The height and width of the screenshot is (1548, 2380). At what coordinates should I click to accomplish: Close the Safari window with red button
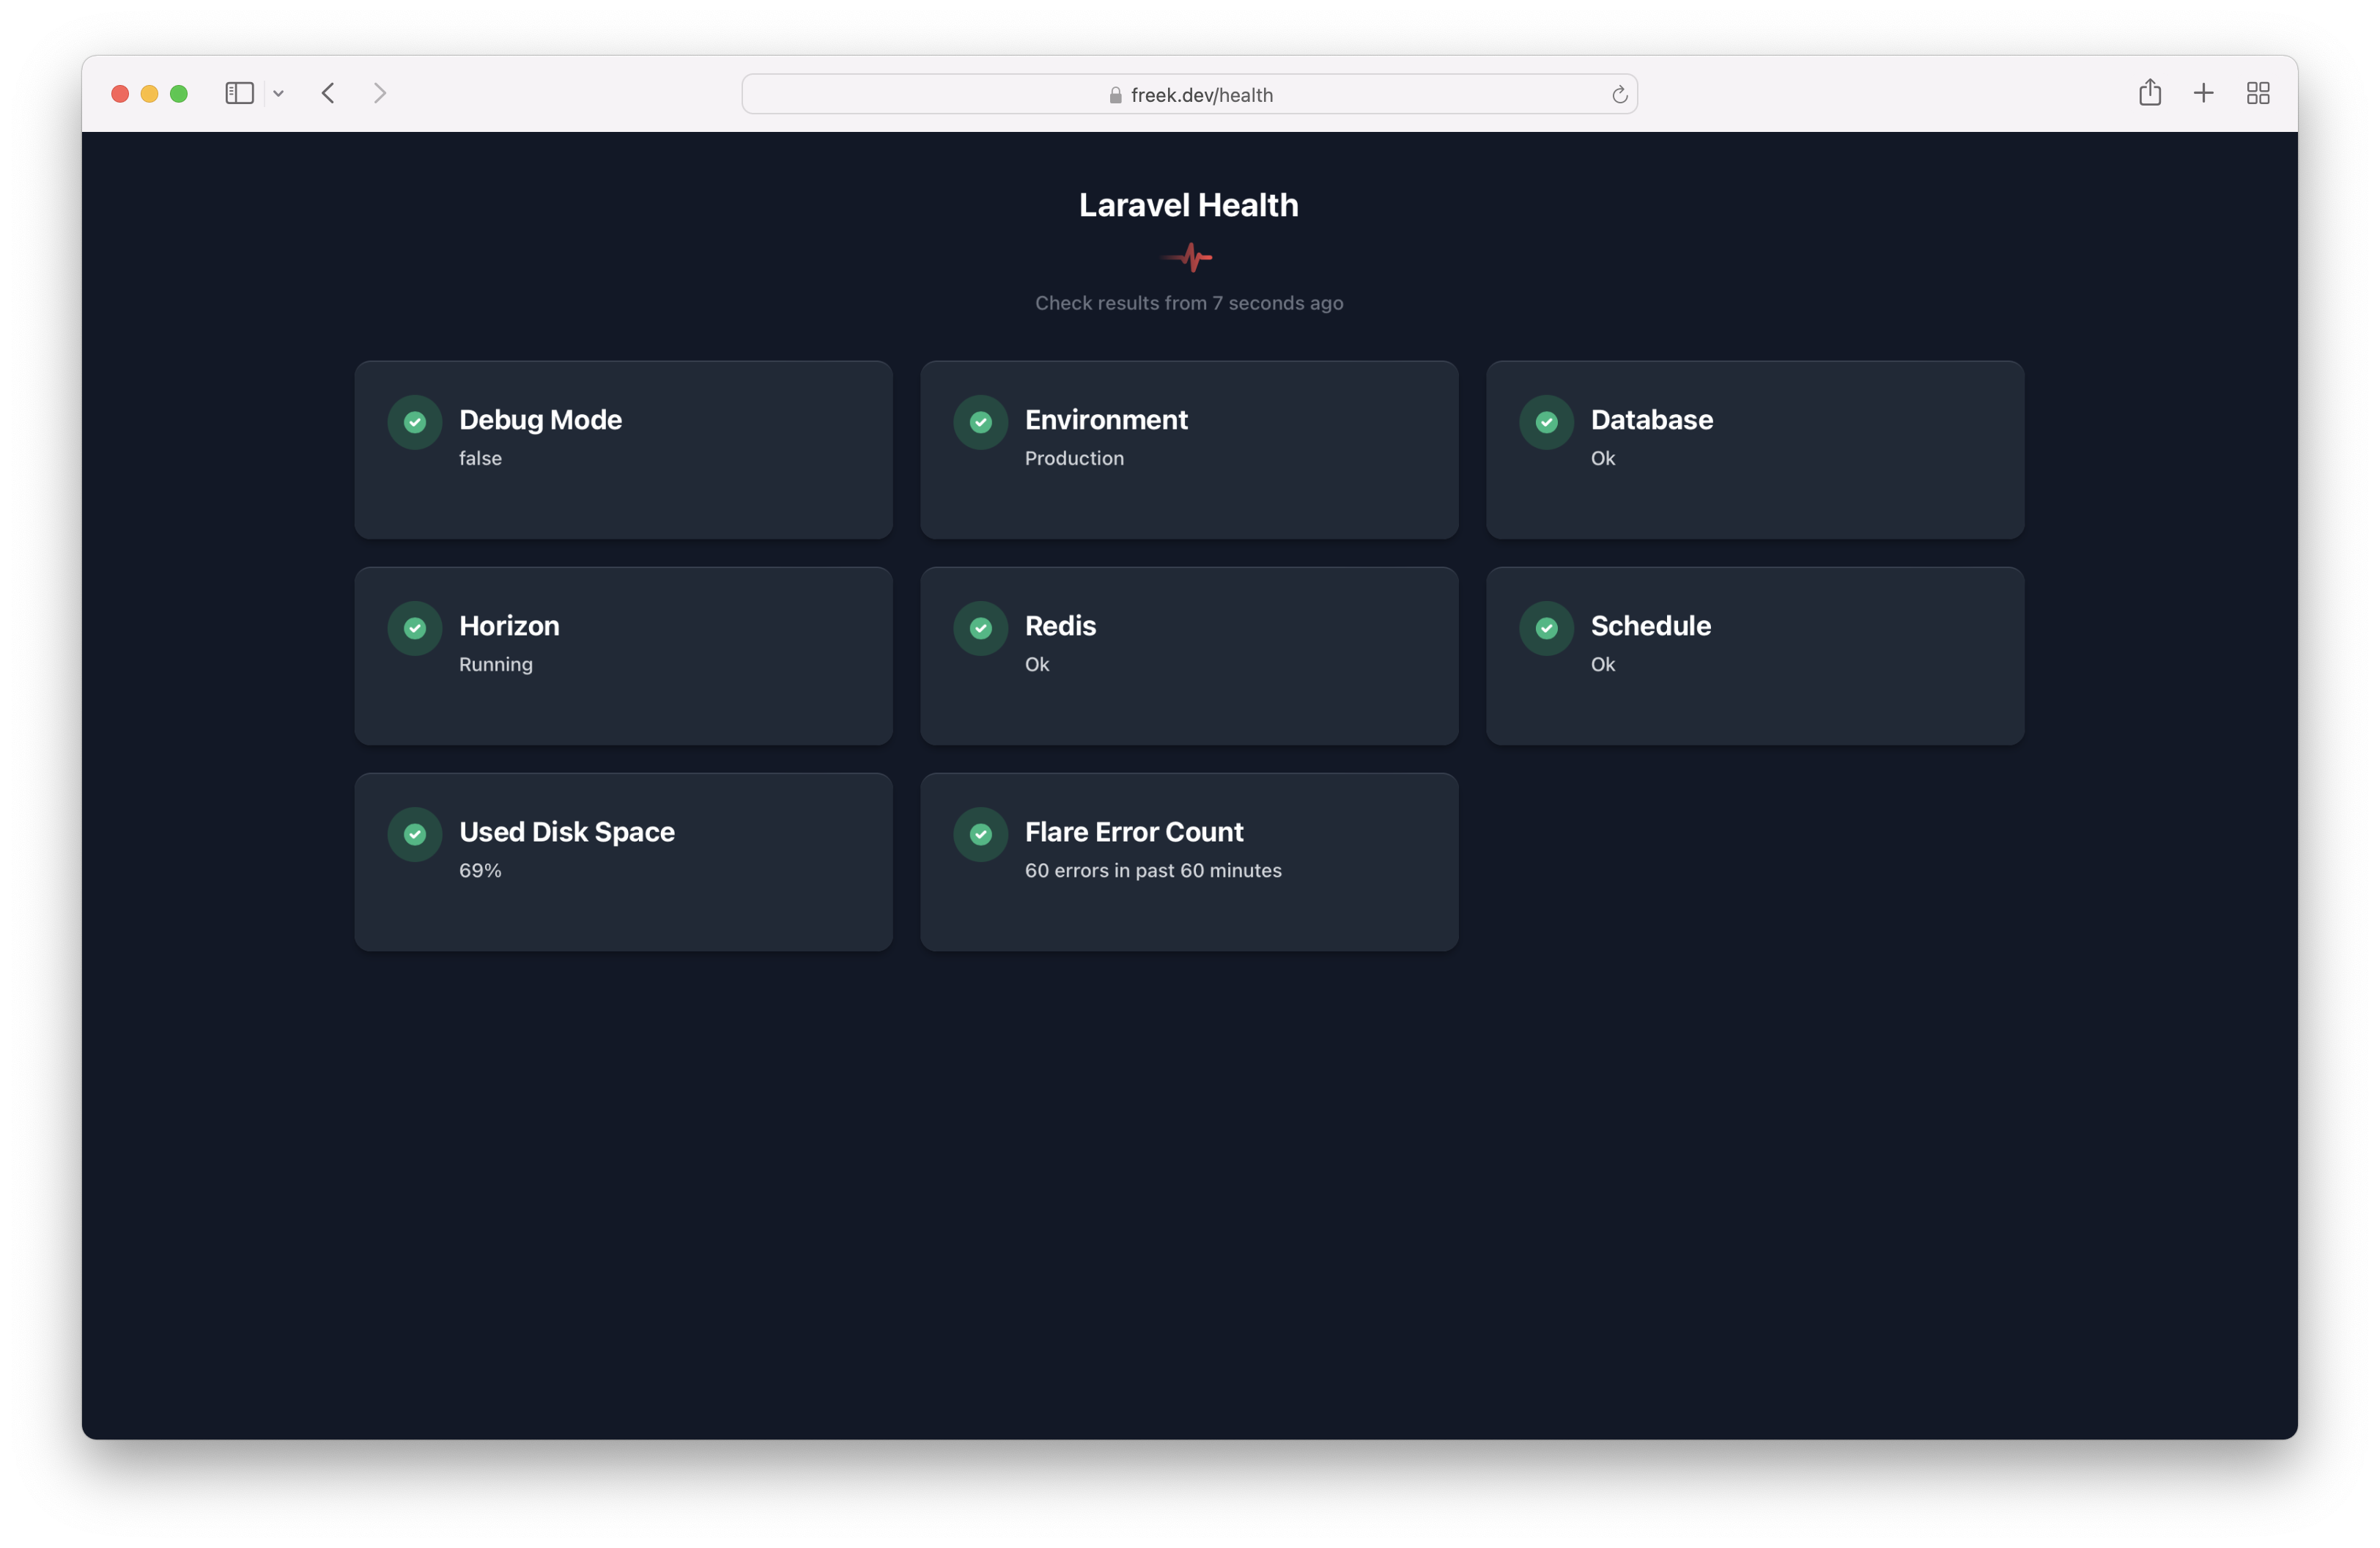point(120,94)
